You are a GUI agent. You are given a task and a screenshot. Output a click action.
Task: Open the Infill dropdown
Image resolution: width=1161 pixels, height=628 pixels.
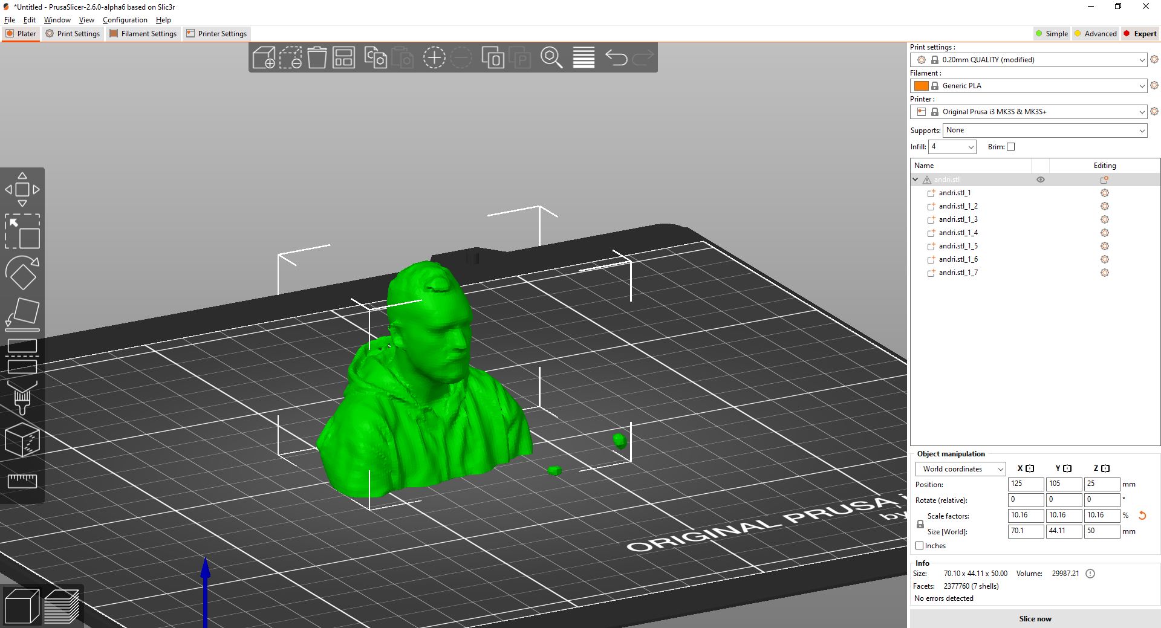coord(952,147)
